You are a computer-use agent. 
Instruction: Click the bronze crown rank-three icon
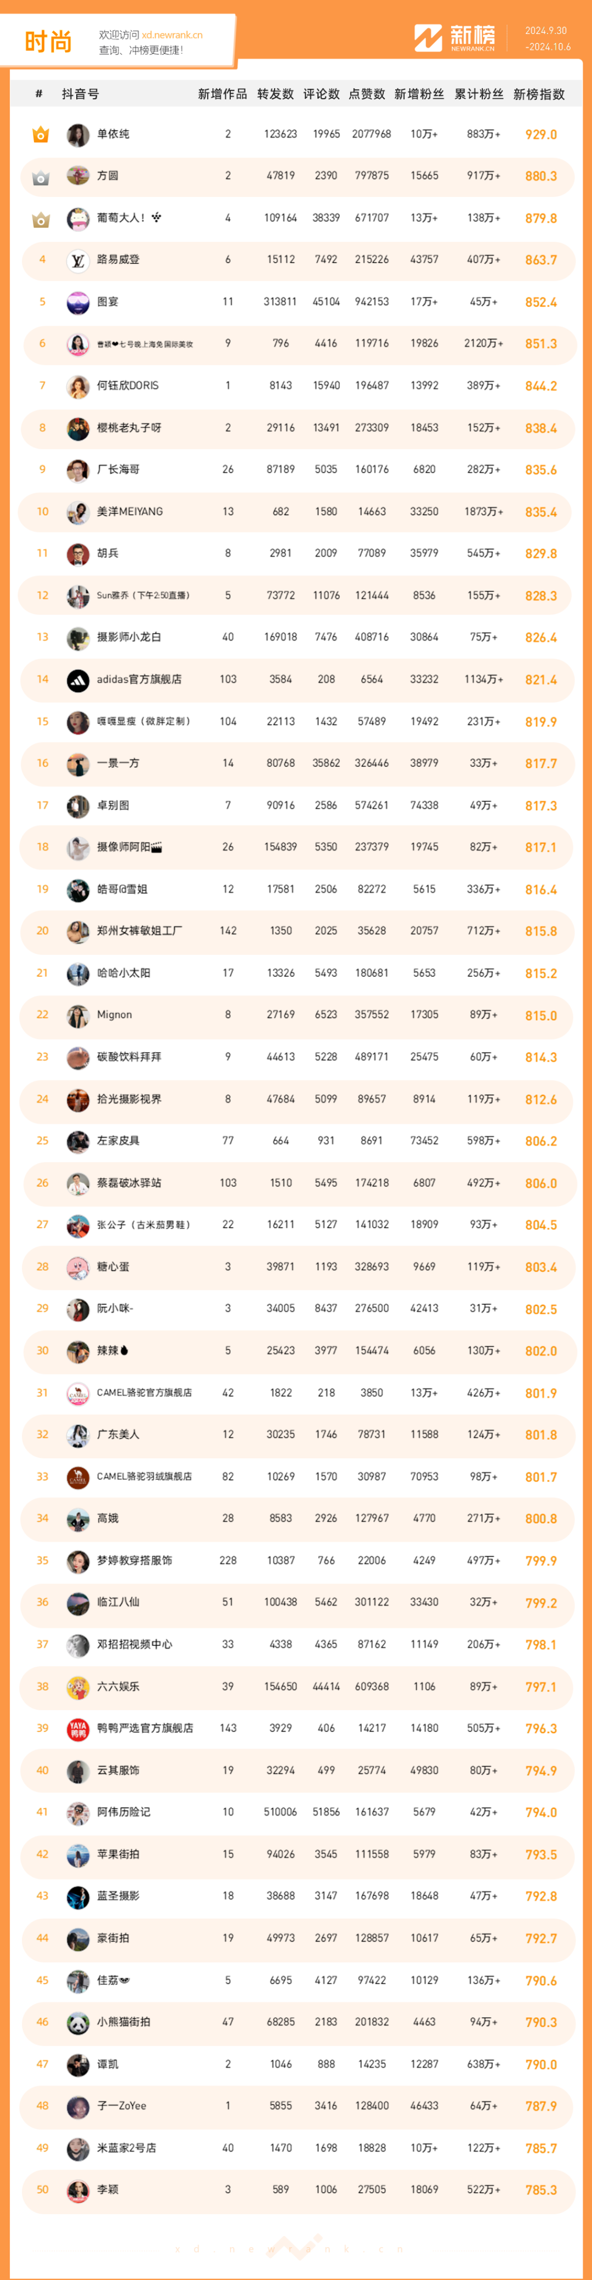coord(41,219)
